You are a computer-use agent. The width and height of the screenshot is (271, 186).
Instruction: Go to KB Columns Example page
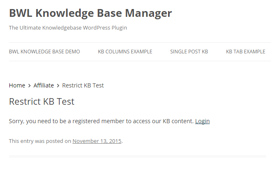click(125, 52)
